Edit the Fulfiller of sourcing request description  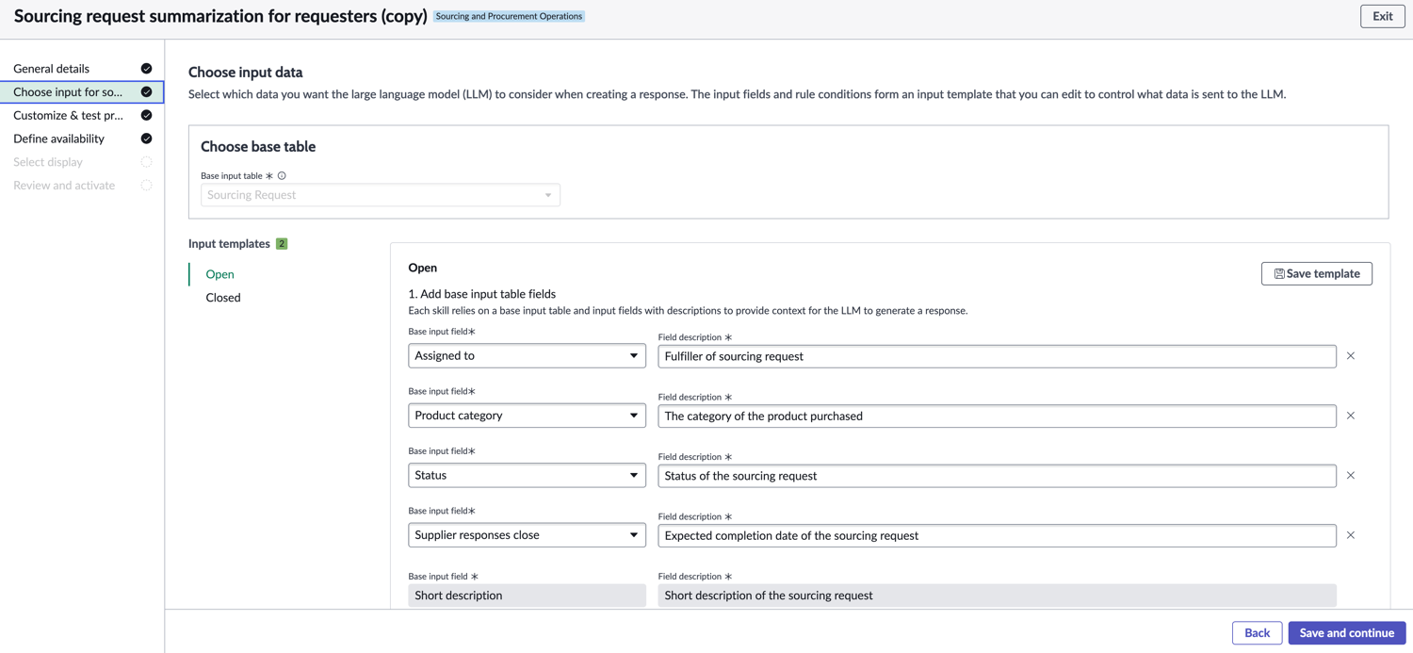(997, 356)
